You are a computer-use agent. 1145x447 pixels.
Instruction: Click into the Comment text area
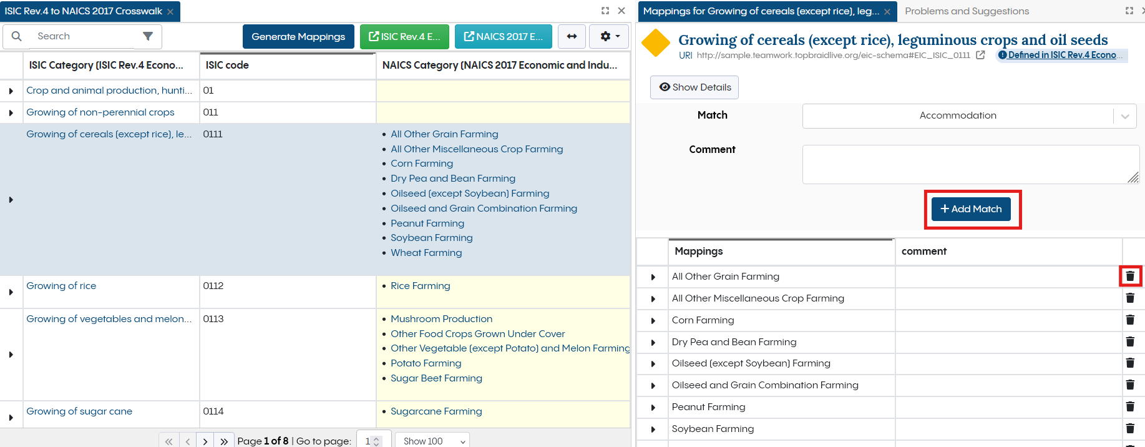coord(971,165)
